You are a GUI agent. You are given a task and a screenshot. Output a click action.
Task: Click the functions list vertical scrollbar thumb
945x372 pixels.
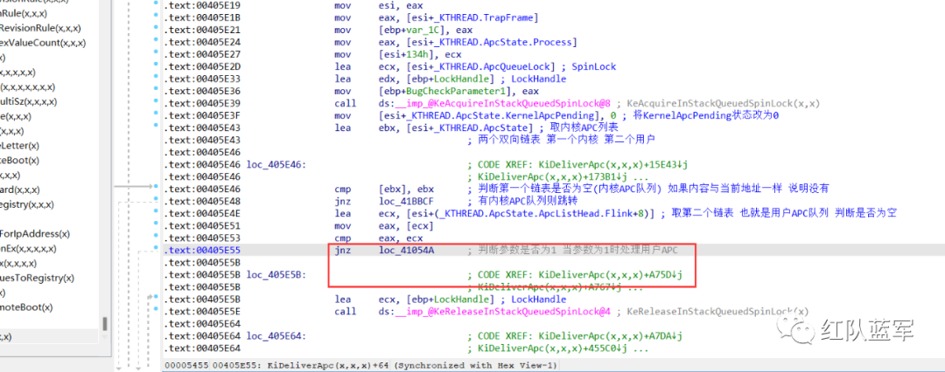[104, 323]
